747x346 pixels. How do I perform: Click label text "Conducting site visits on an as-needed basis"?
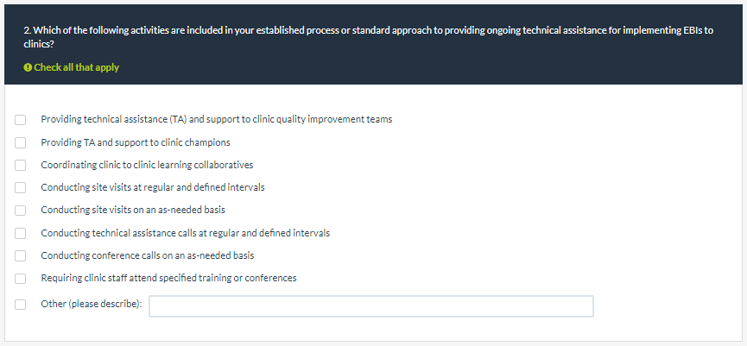click(133, 210)
